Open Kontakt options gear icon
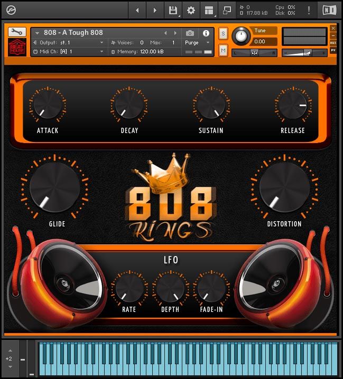This screenshot has height=379, width=343. pos(191,10)
